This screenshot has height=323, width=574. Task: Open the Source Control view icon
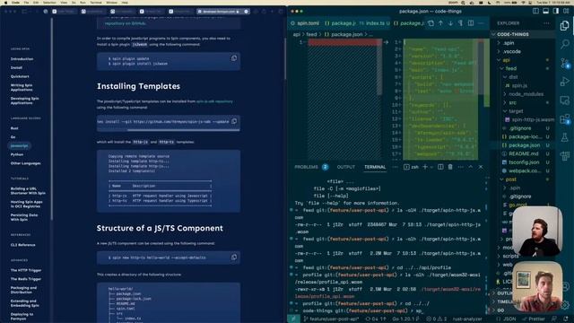(564, 64)
